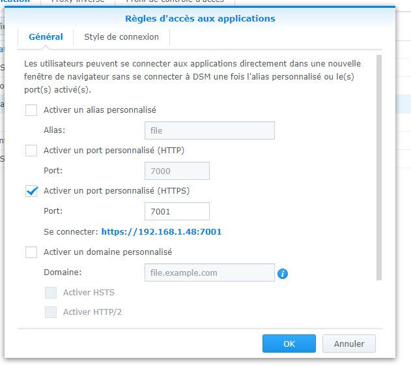The height and width of the screenshot is (367, 411).
Task: Toggle the Activer HSTS checkbox
Action: (x=51, y=293)
